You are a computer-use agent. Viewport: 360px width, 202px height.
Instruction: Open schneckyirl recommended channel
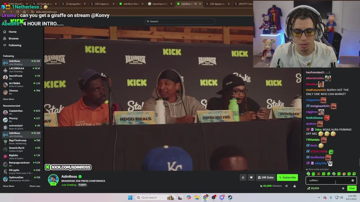22,127
